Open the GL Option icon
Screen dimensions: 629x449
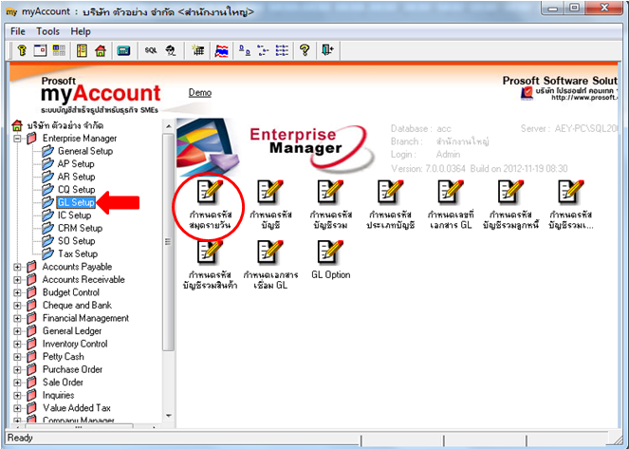[x=330, y=259]
